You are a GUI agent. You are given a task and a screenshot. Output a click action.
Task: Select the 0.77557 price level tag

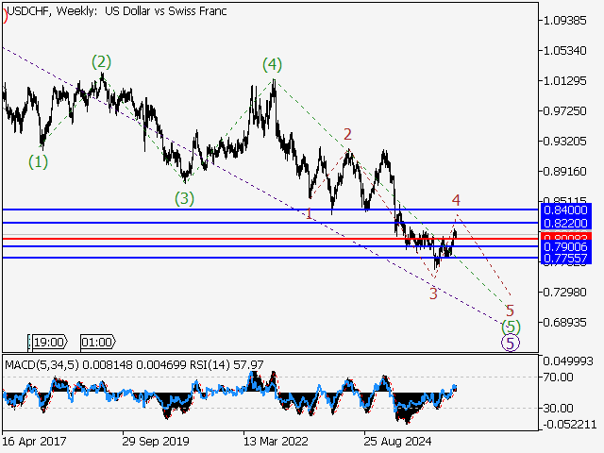click(x=566, y=258)
